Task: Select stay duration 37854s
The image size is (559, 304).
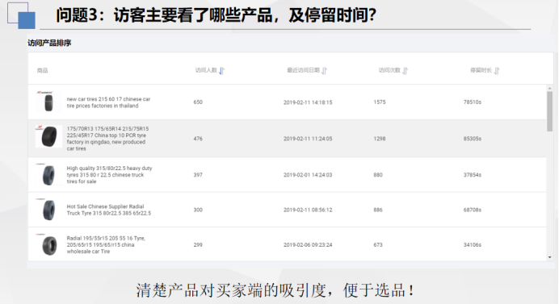Action: tap(473, 175)
